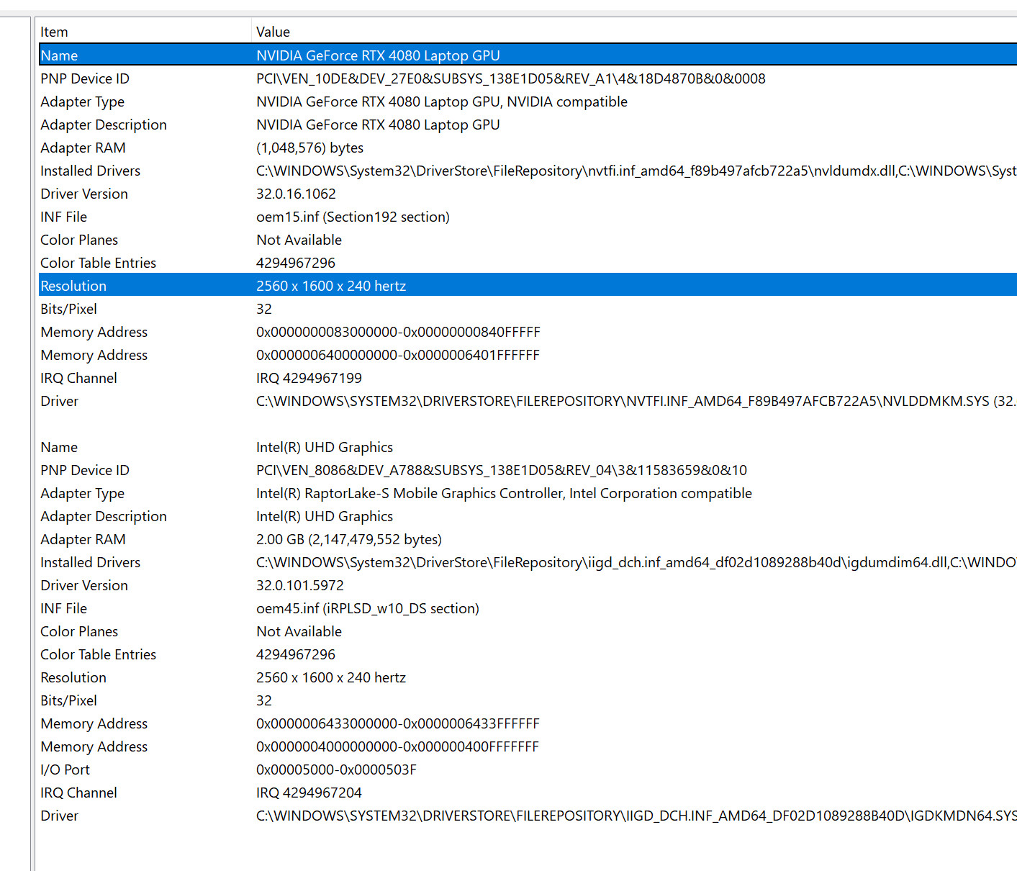Select the 2.00 GB (2,147,479,552 bytes) value

point(349,539)
